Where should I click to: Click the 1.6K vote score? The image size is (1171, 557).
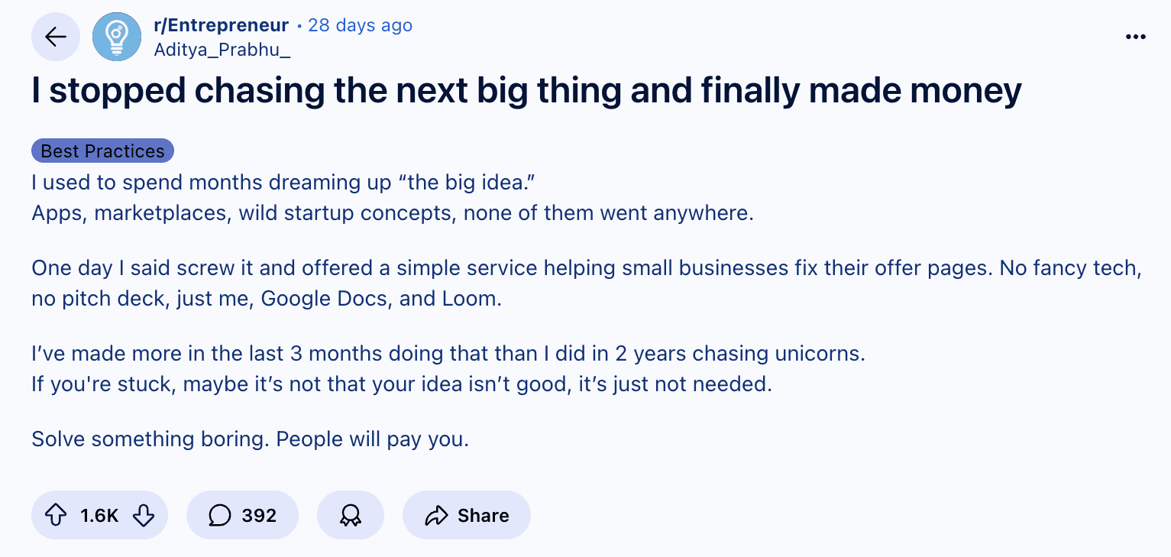pyautogui.click(x=99, y=516)
